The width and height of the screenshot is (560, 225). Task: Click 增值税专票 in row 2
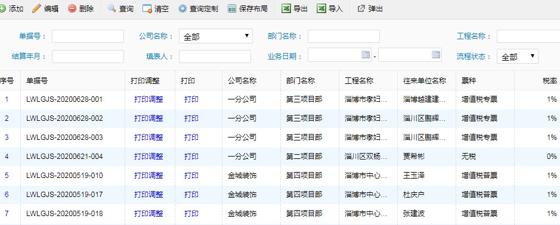(x=479, y=118)
